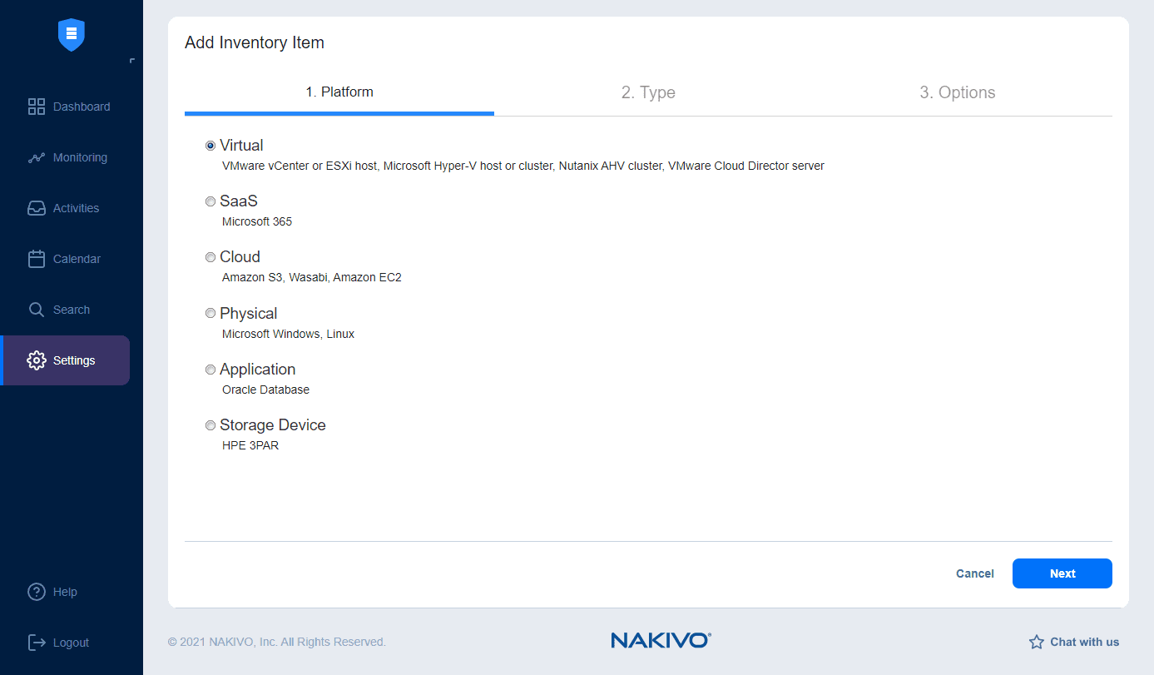Screen dimensions: 1154x675
Task: Open the Dashboard grid icon
Action: click(37, 107)
